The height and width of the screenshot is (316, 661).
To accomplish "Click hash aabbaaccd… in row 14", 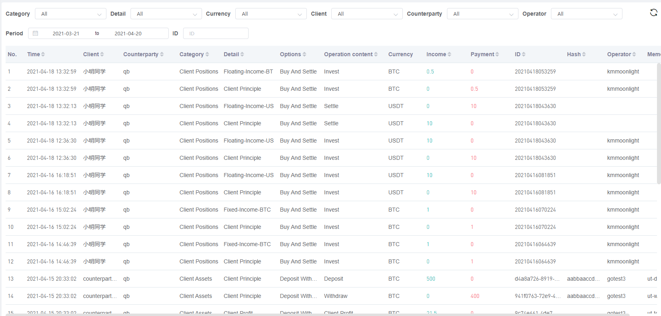I will [583, 296].
